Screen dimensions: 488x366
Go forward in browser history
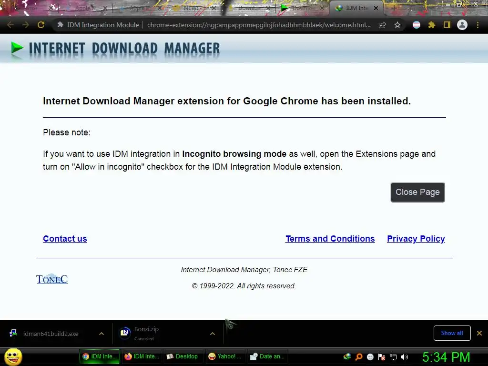26,25
